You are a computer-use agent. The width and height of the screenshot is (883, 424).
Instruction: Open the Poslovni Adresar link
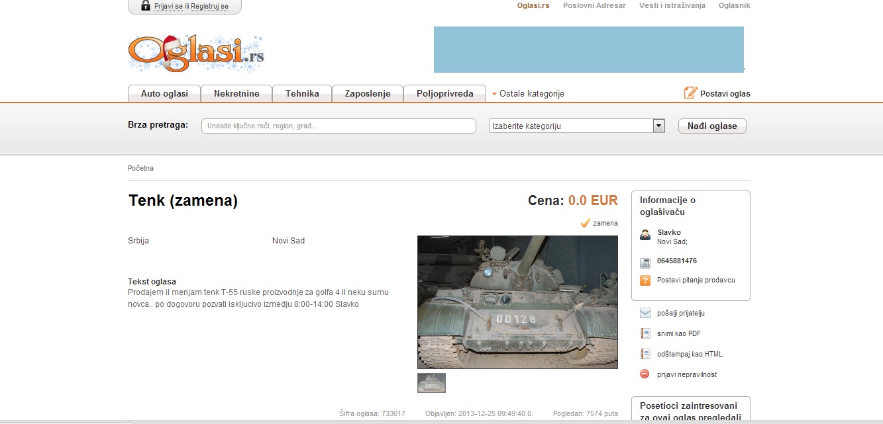click(594, 5)
